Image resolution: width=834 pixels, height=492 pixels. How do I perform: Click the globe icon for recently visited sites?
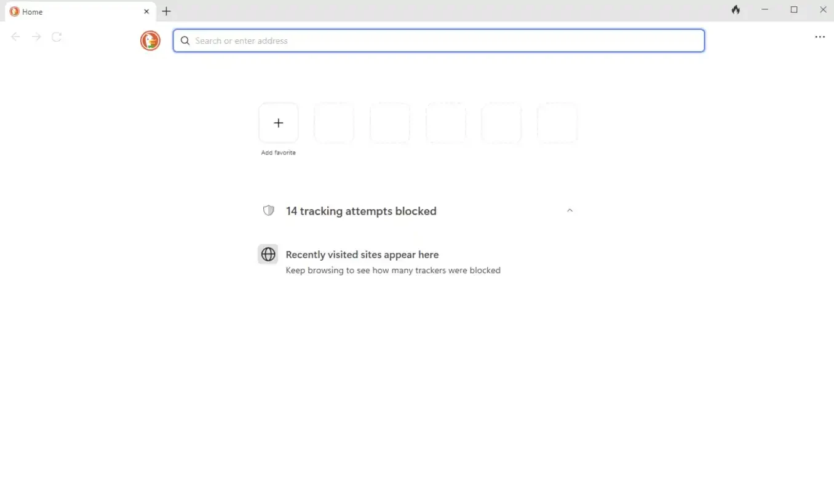click(x=268, y=255)
